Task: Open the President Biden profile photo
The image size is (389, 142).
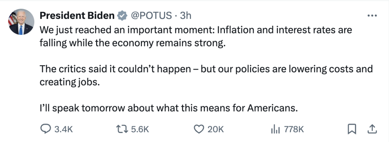Action: [21, 22]
